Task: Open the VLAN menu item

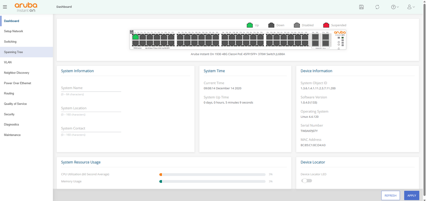Action: tap(8, 62)
